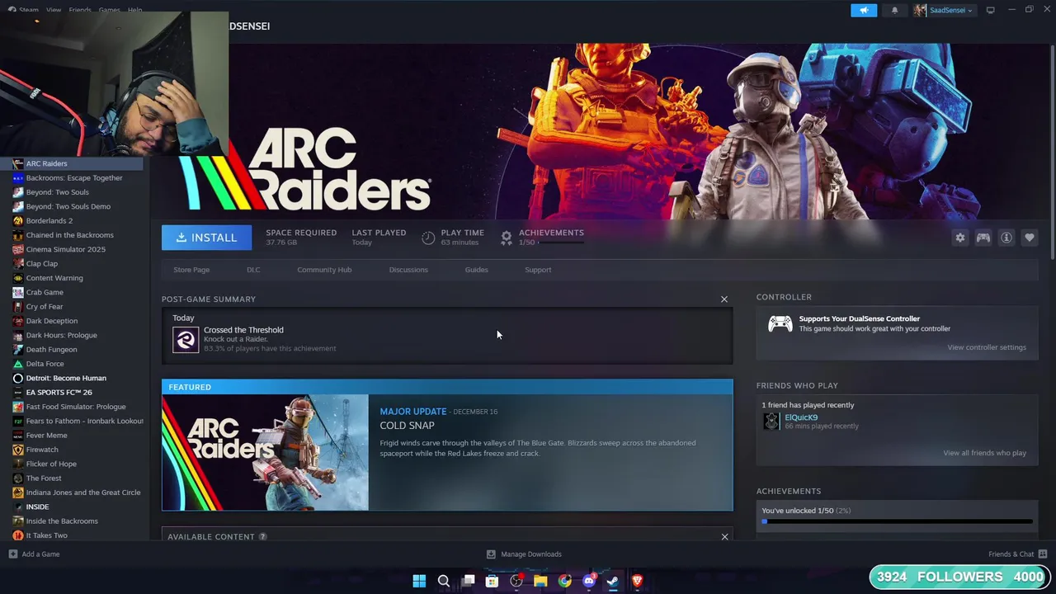1056x594 pixels.
Task: Open View controller settings link
Action: pyautogui.click(x=987, y=347)
